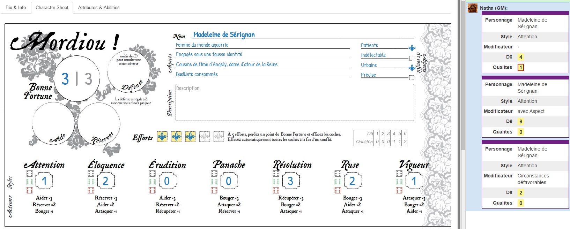This screenshot has height=229, width=570.
Task: Edit the Patiente conflict aspect field
Action: click(384, 45)
